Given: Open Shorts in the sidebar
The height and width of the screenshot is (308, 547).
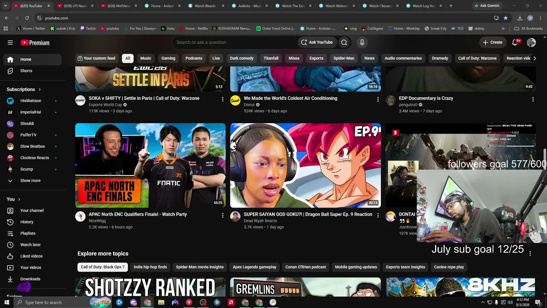Looking at the screenshot, I should pyautogui.click(x=32, y=71).
